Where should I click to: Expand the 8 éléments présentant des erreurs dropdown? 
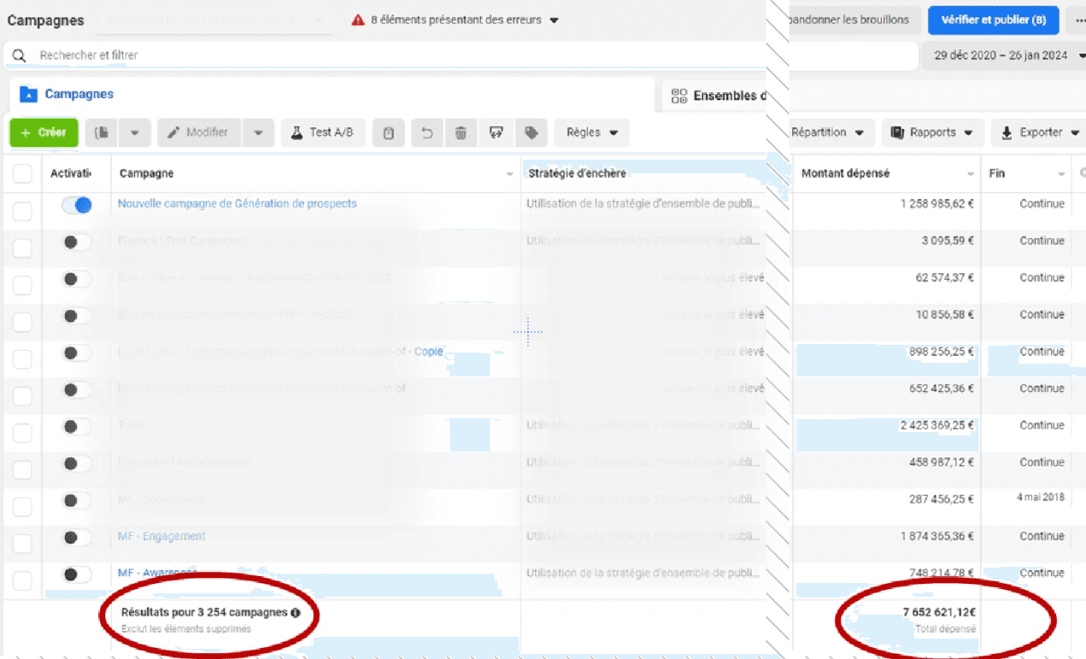pyautogui.click(x=554, y=20)
